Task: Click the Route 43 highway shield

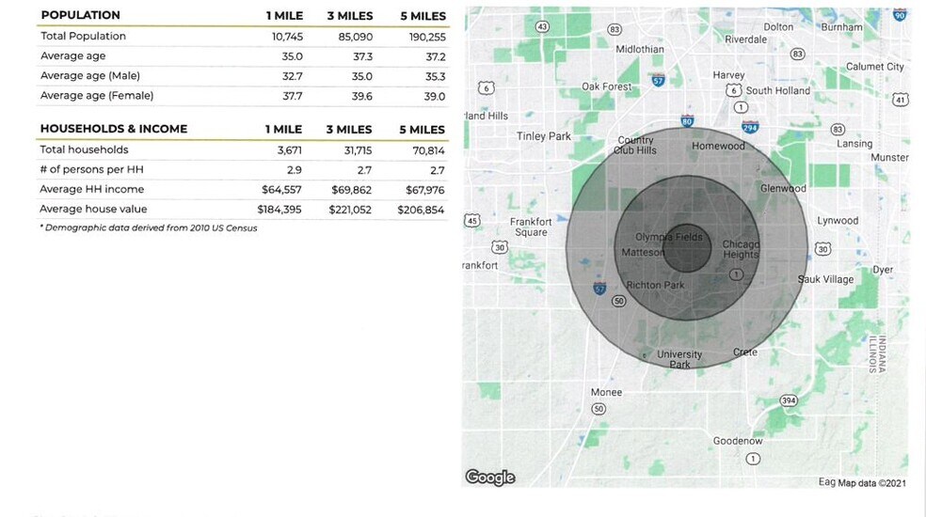Action: pyautogui.click(x=542, y=27)
